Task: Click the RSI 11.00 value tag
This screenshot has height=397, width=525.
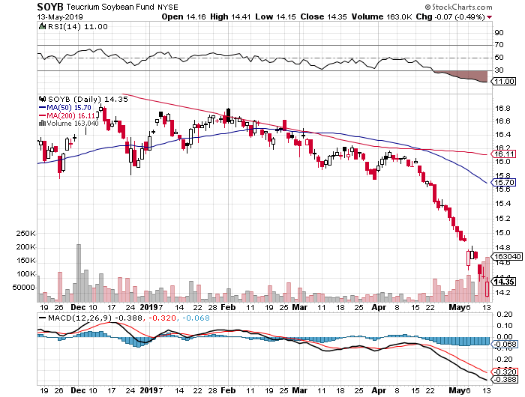Action: tap(503, 82)
